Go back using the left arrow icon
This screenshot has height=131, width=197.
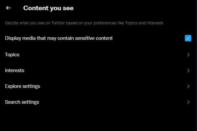tap(8, 8)
